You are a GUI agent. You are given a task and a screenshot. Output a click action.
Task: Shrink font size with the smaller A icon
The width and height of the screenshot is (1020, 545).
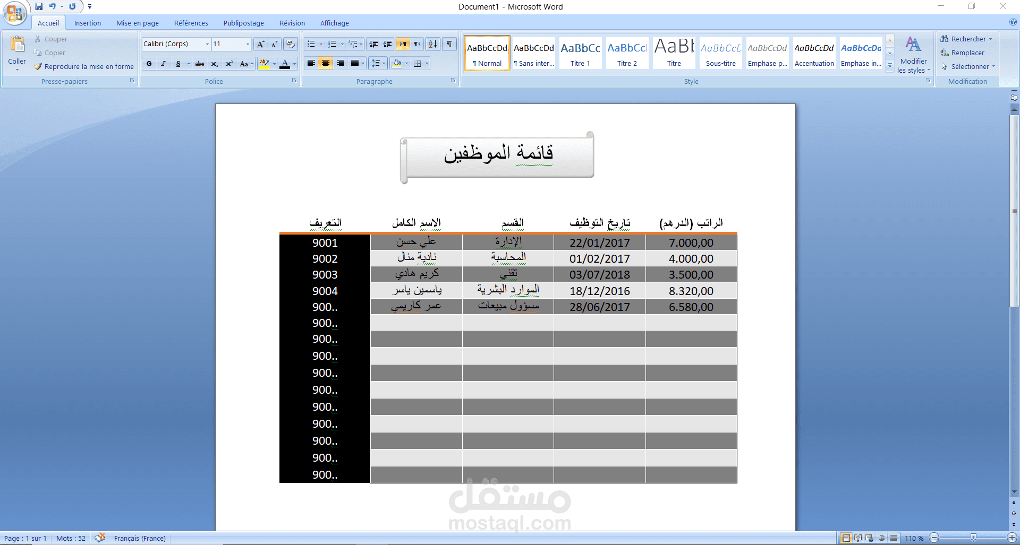pyautogui.click(x=274, y=44)
